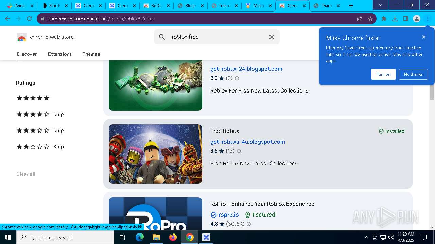Viewport: 435px width, 244px height.
Task: Open the Free Robux extension title
Action: (x=225, y=131)
